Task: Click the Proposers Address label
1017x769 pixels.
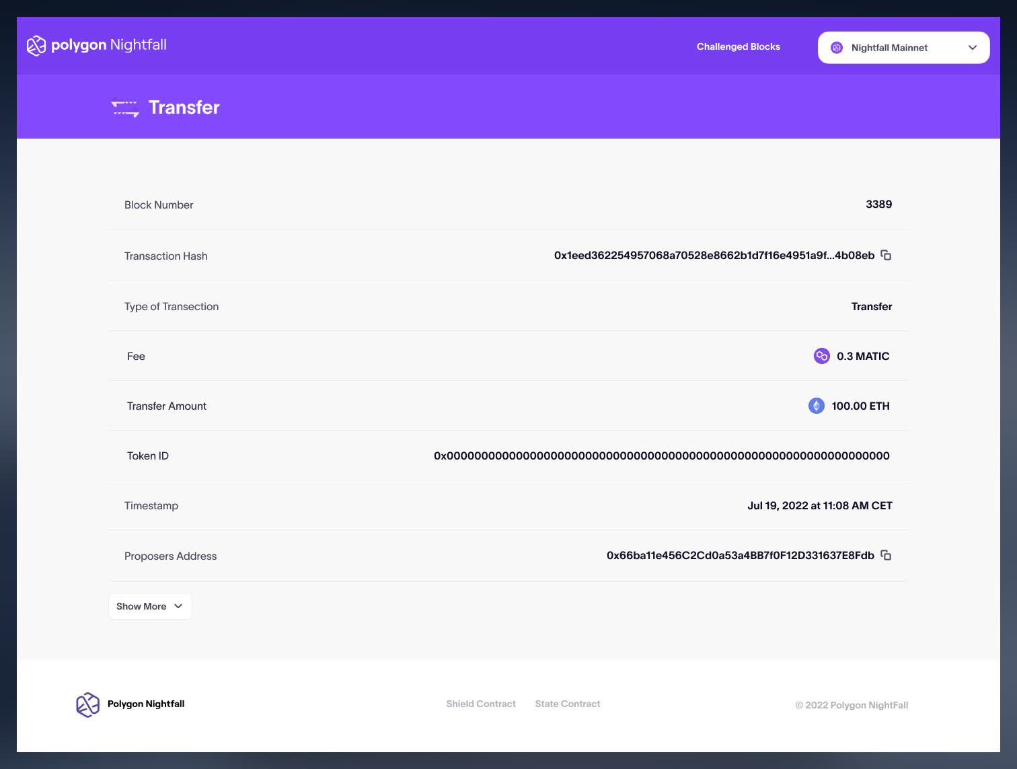Action: [x=171, y=556]
